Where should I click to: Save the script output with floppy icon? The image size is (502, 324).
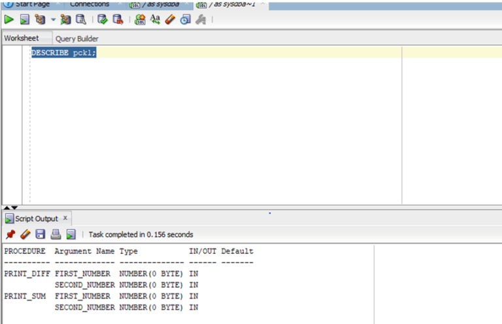(41, 234)
